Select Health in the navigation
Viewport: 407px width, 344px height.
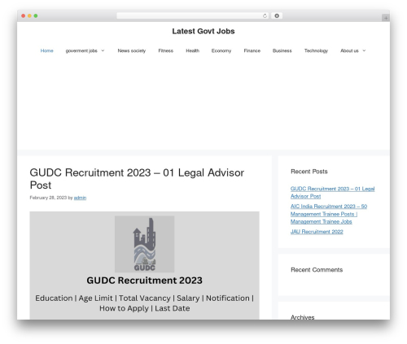[192, 50]
